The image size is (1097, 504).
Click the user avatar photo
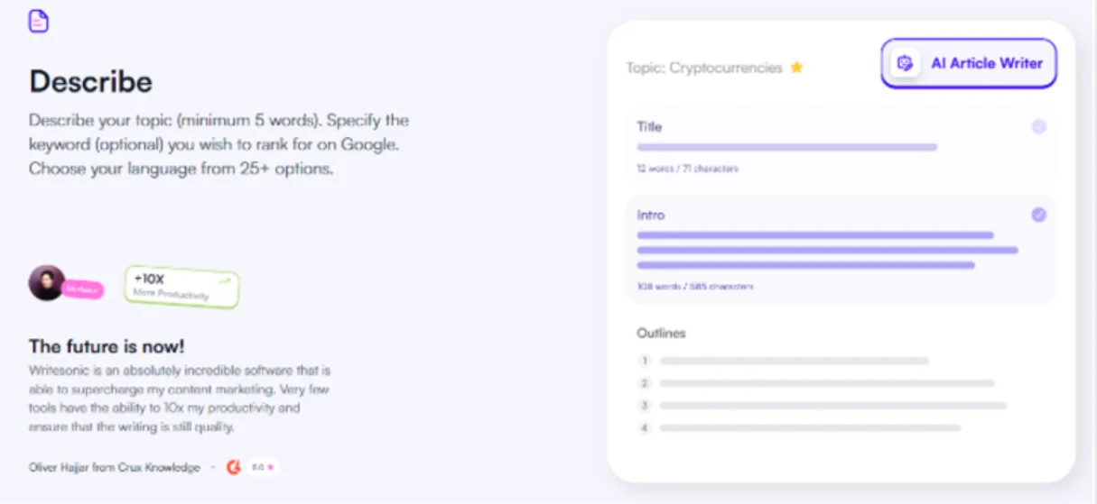pos(46,283)
